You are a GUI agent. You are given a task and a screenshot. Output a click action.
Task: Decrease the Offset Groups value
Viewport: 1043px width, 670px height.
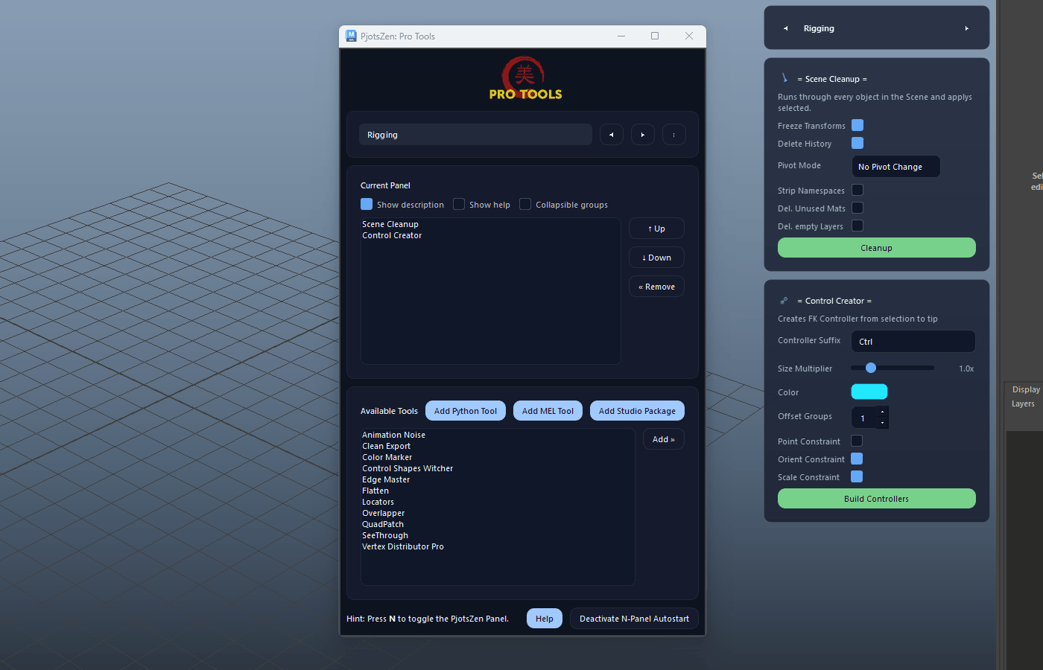[x=883, y=423]
